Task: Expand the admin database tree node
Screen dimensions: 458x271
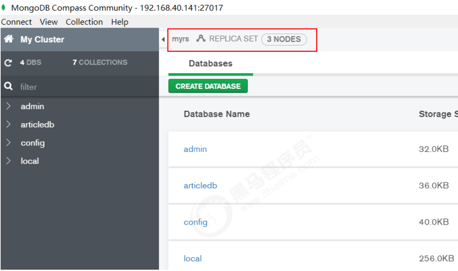Action: coord(9,106)
